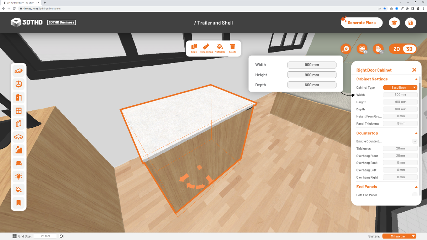This screenshot has height=240, width=427.
Task: Click Panel Thickness 18 mm field
Action: (x=400, y=124)
